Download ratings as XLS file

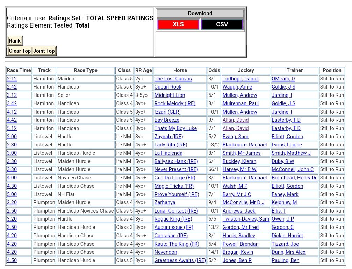tap(178, 24)
